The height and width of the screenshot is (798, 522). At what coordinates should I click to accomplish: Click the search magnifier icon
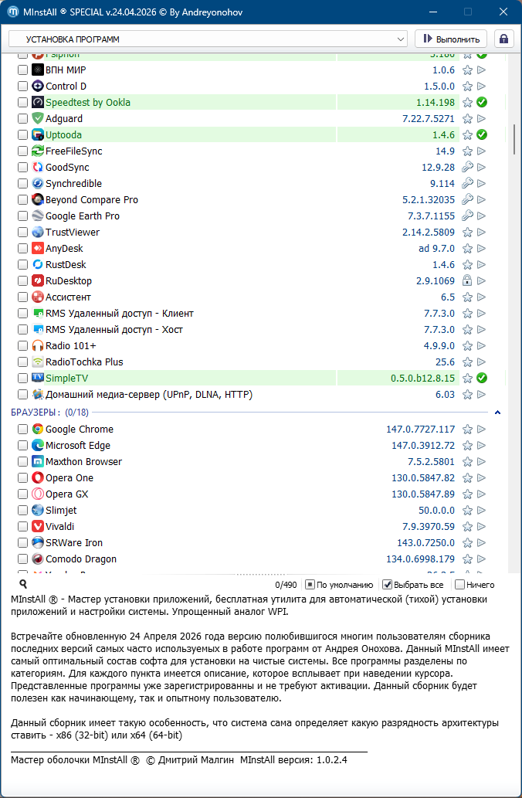[x=23, y=585]
